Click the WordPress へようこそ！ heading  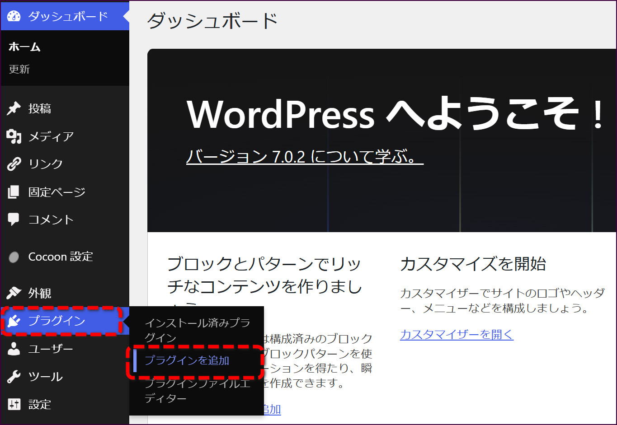pos(396,114)
